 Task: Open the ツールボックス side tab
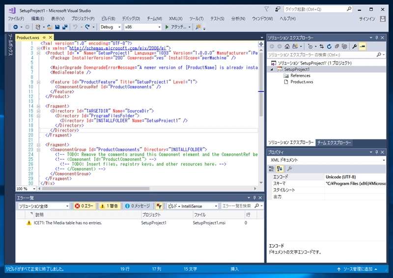(x=10, y=45)
